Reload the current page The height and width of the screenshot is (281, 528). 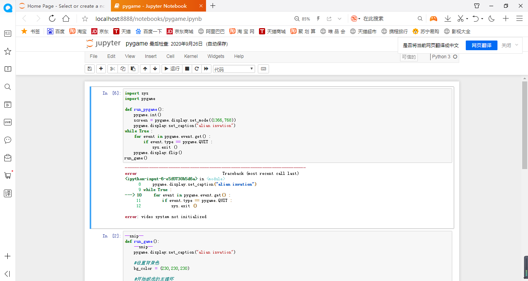(x=52, y=19)
